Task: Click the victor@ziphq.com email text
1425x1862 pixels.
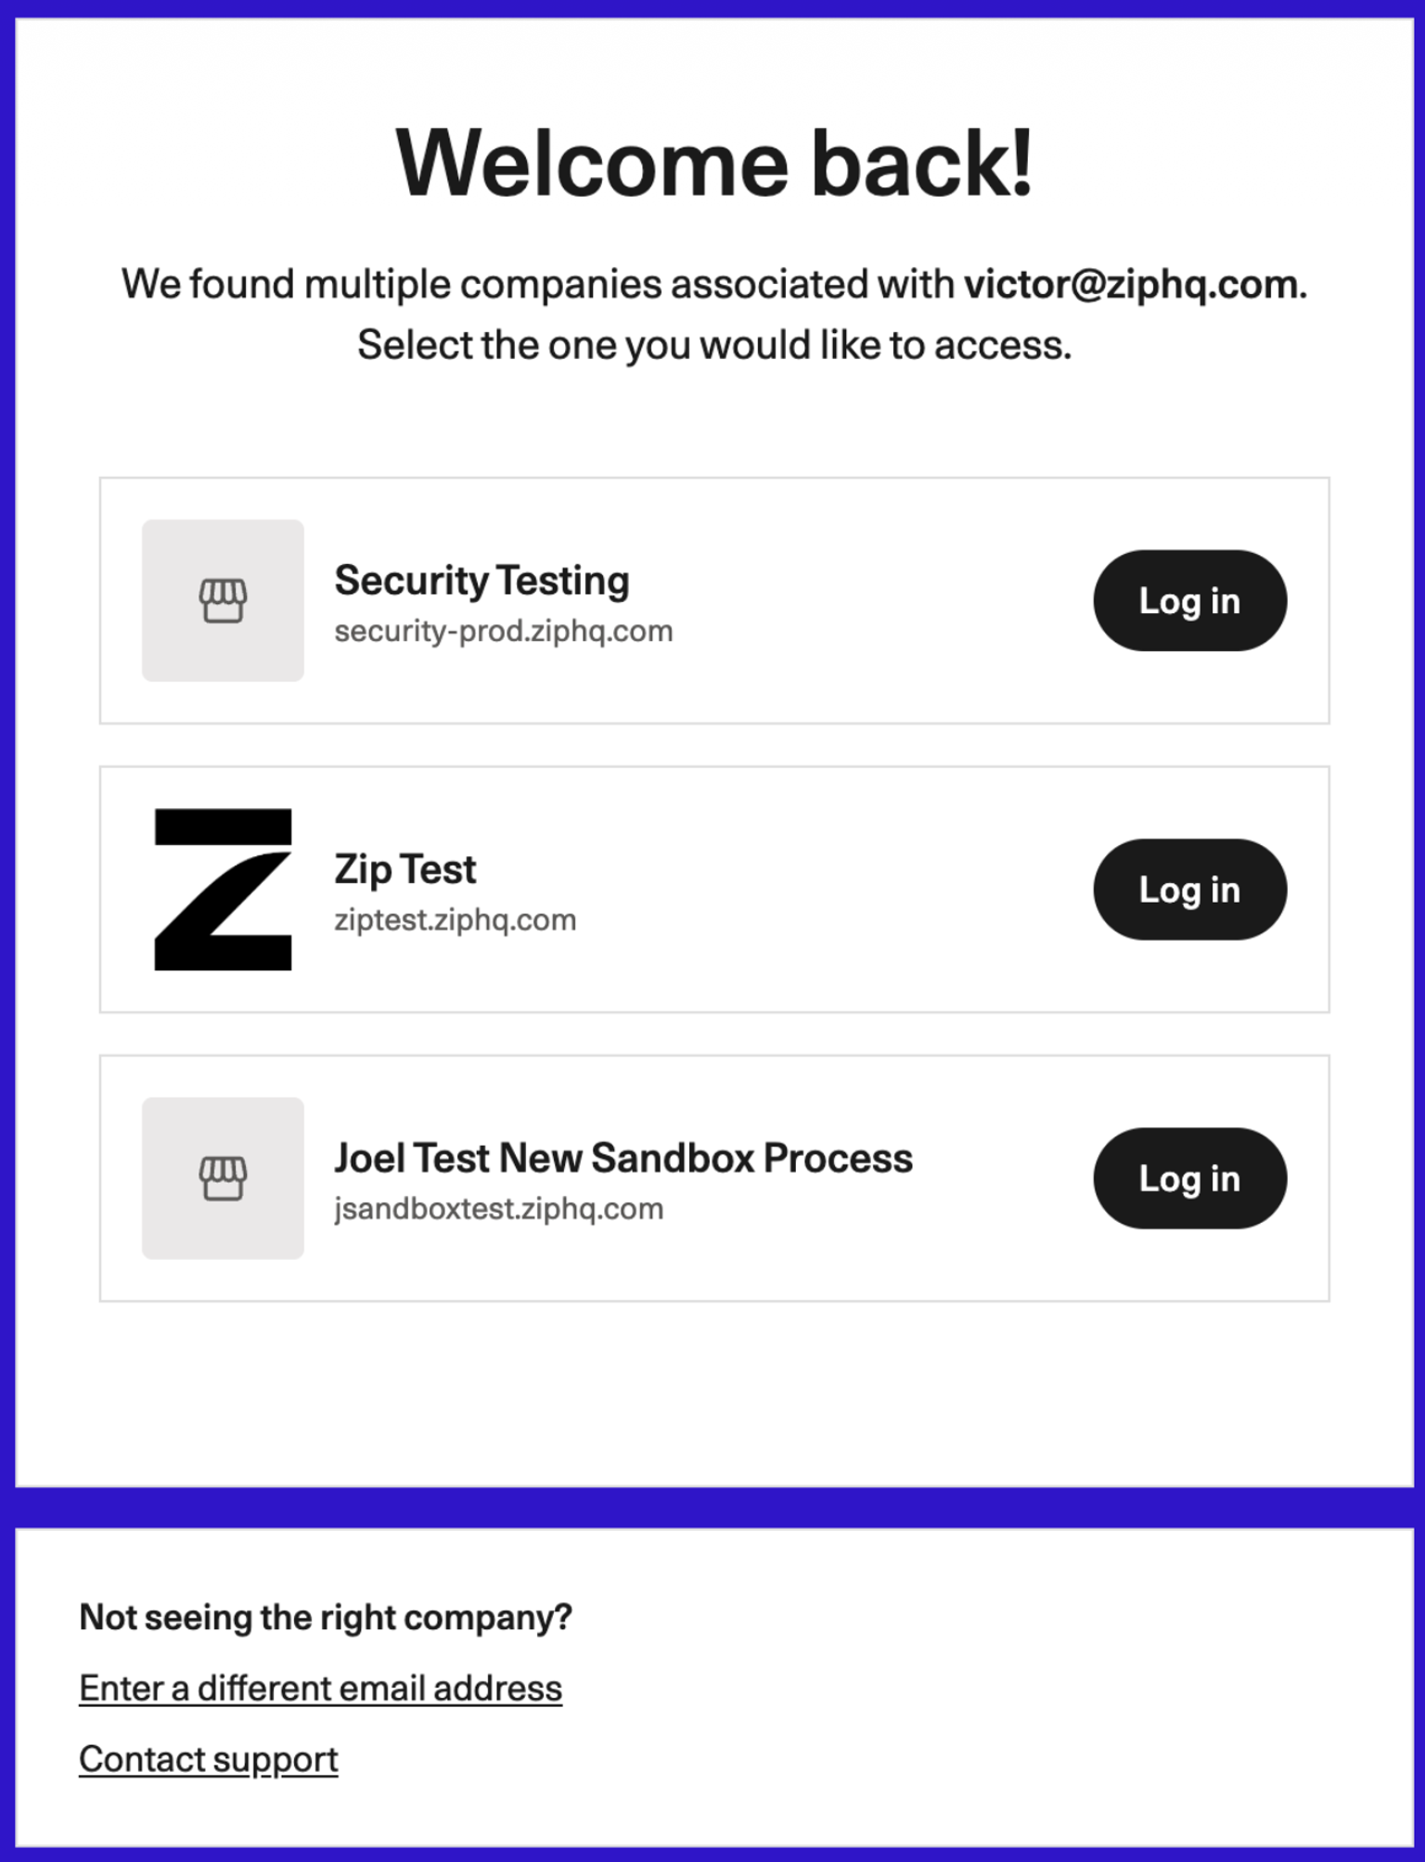Action: (x=1130, y=284)
